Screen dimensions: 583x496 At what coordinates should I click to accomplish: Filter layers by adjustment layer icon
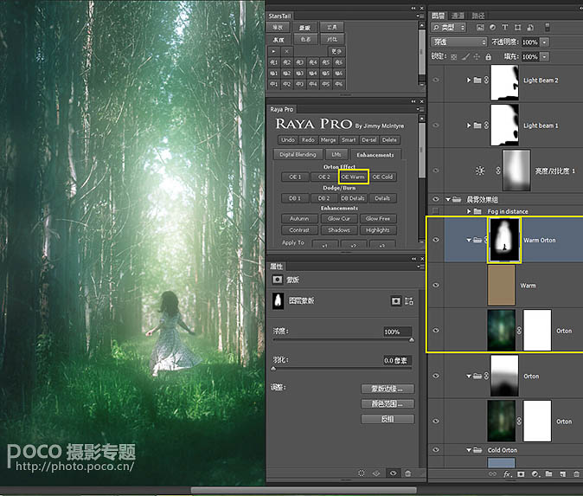tap(493, 27)
